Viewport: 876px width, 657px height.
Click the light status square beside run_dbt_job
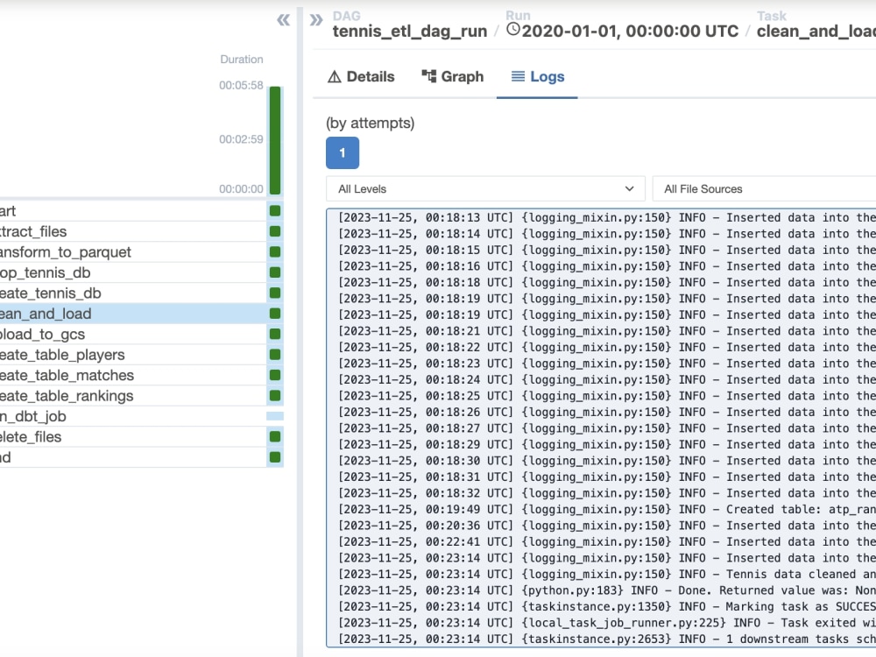[274, 416]
